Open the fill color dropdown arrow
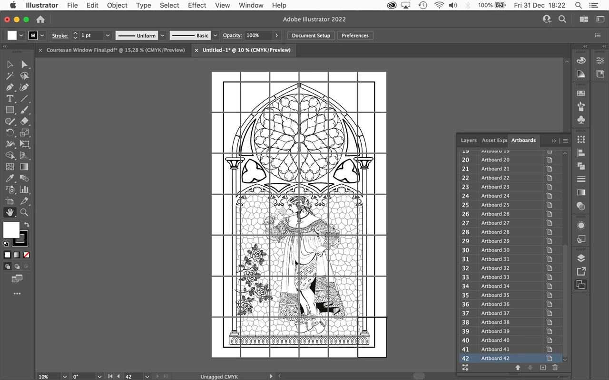The width and height of the screenshot is (609, 380). (21, 36)
